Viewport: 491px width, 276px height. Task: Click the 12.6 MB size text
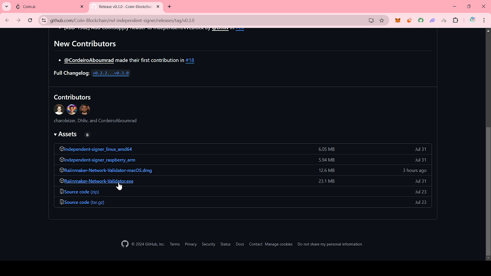[x=327, y=170]
